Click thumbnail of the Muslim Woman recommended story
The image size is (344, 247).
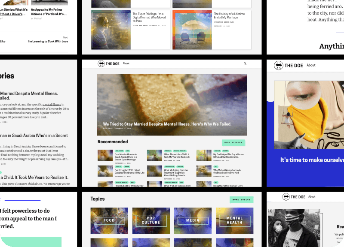click(105, 155)
